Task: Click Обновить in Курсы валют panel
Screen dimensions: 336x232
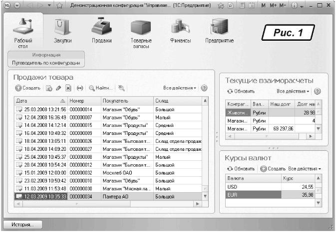Action: click(241, 169)
